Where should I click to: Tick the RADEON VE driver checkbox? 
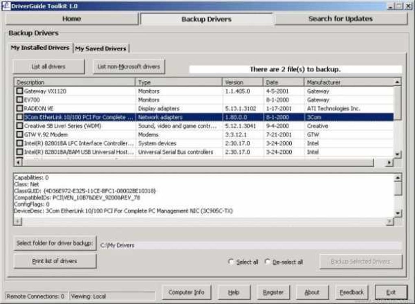(20, 108)
